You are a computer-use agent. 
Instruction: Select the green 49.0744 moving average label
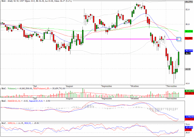click(x=189, y=31)
